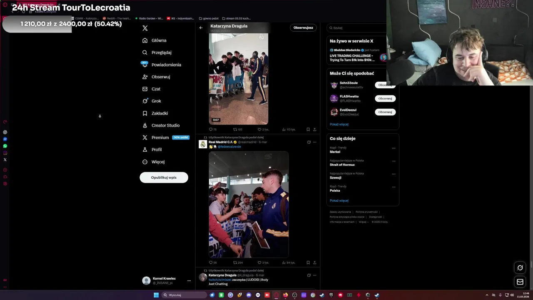Play the airport video thumbnail

(239, 79)
